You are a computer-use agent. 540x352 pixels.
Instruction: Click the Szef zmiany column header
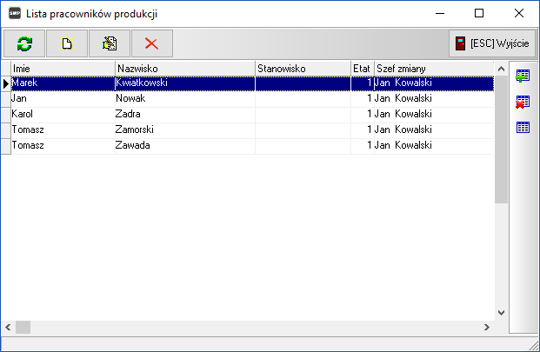click(433, 68)
